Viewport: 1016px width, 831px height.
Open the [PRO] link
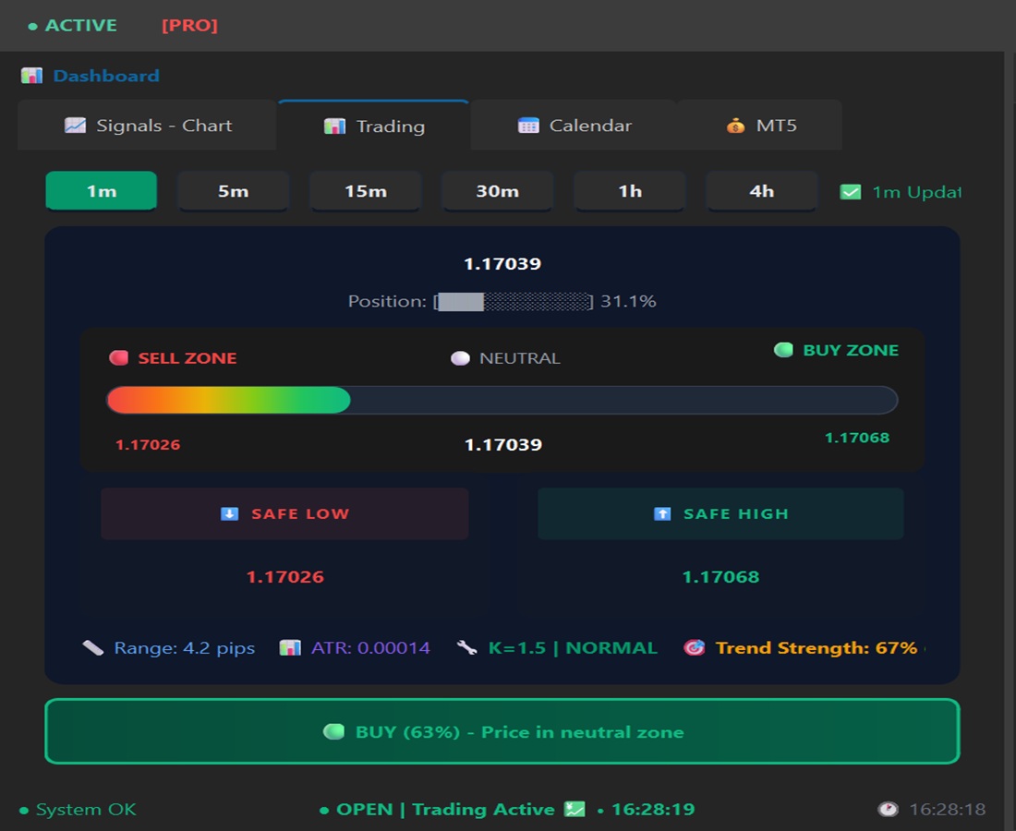coord(189,25)
